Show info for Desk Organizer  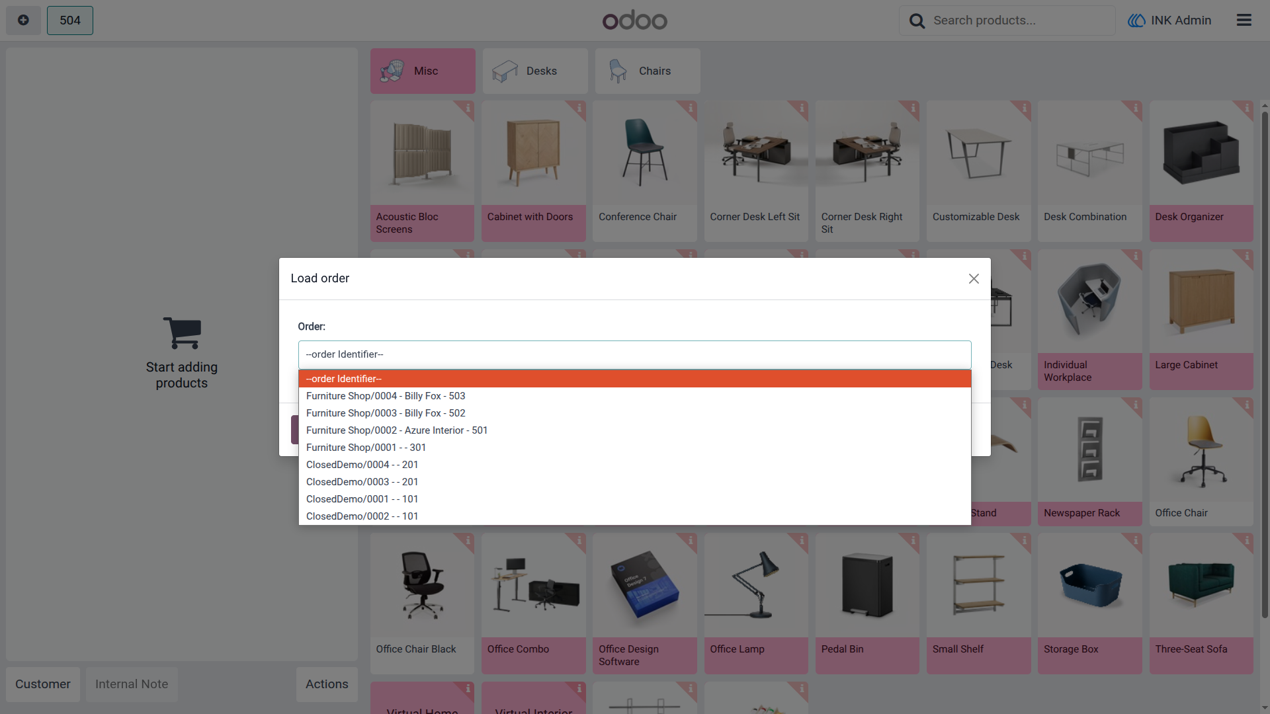click(1246, 108)
